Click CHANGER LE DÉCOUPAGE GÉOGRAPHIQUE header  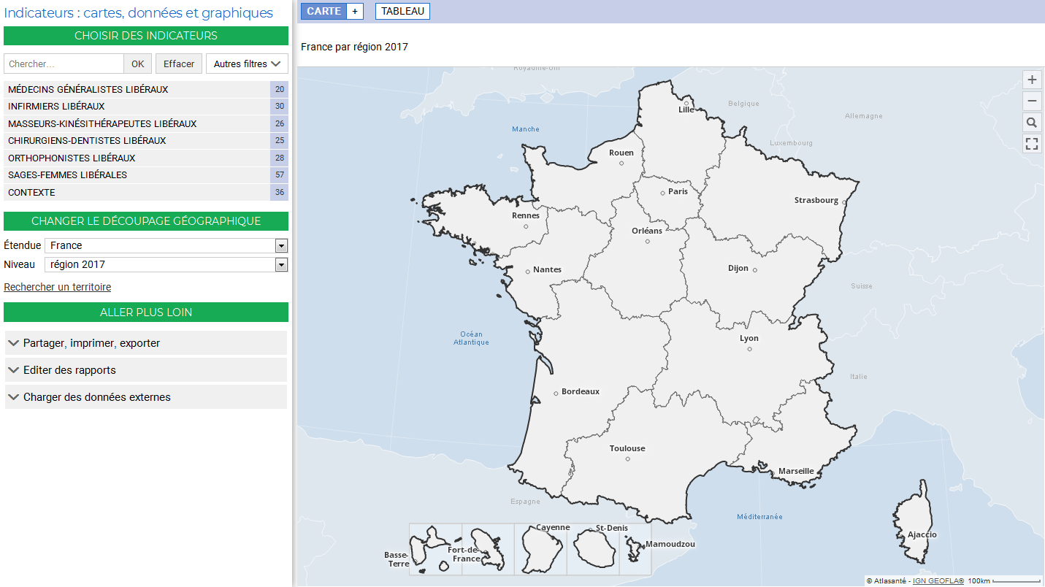coord(146,221)
